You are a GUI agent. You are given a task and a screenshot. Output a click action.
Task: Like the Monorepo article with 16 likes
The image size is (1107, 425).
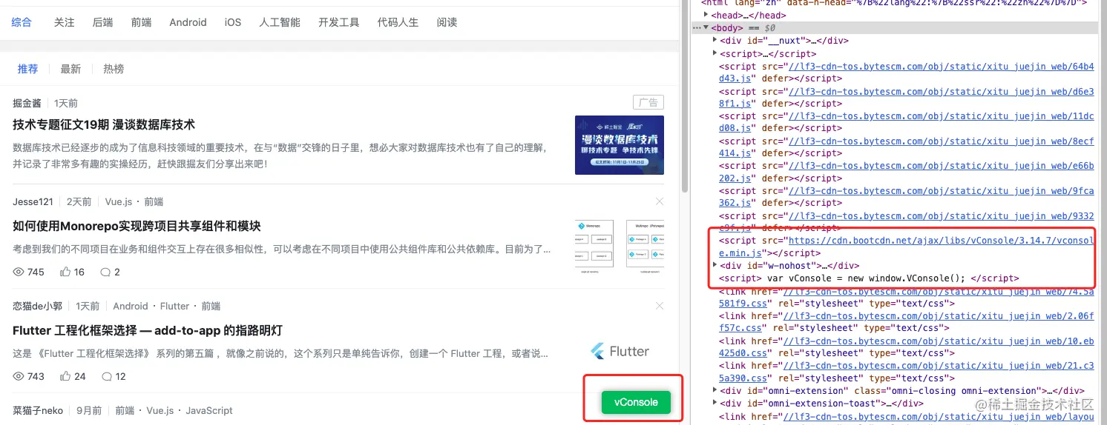point(64,272)
